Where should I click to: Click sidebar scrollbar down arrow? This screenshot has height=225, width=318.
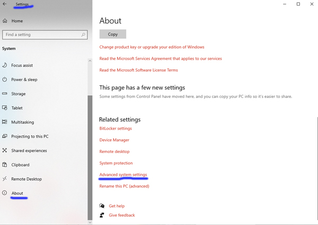coord(90,222)
